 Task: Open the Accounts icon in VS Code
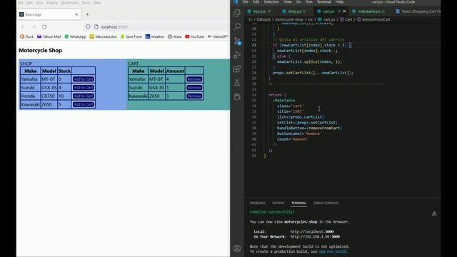tap(237, 248)
